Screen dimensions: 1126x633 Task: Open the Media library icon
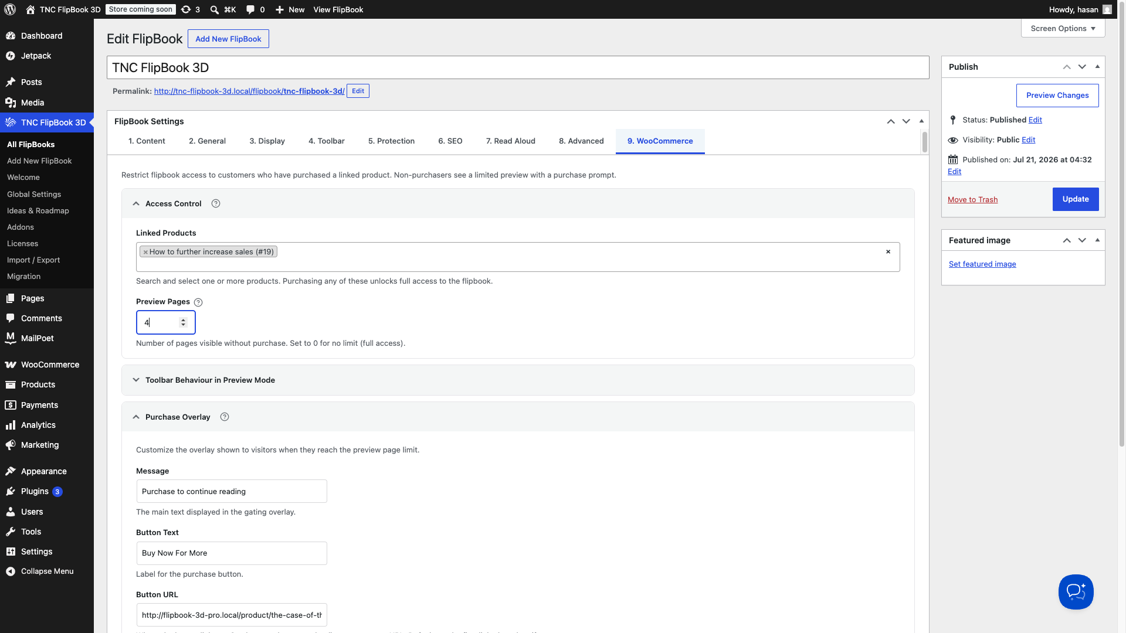(11, 103)
